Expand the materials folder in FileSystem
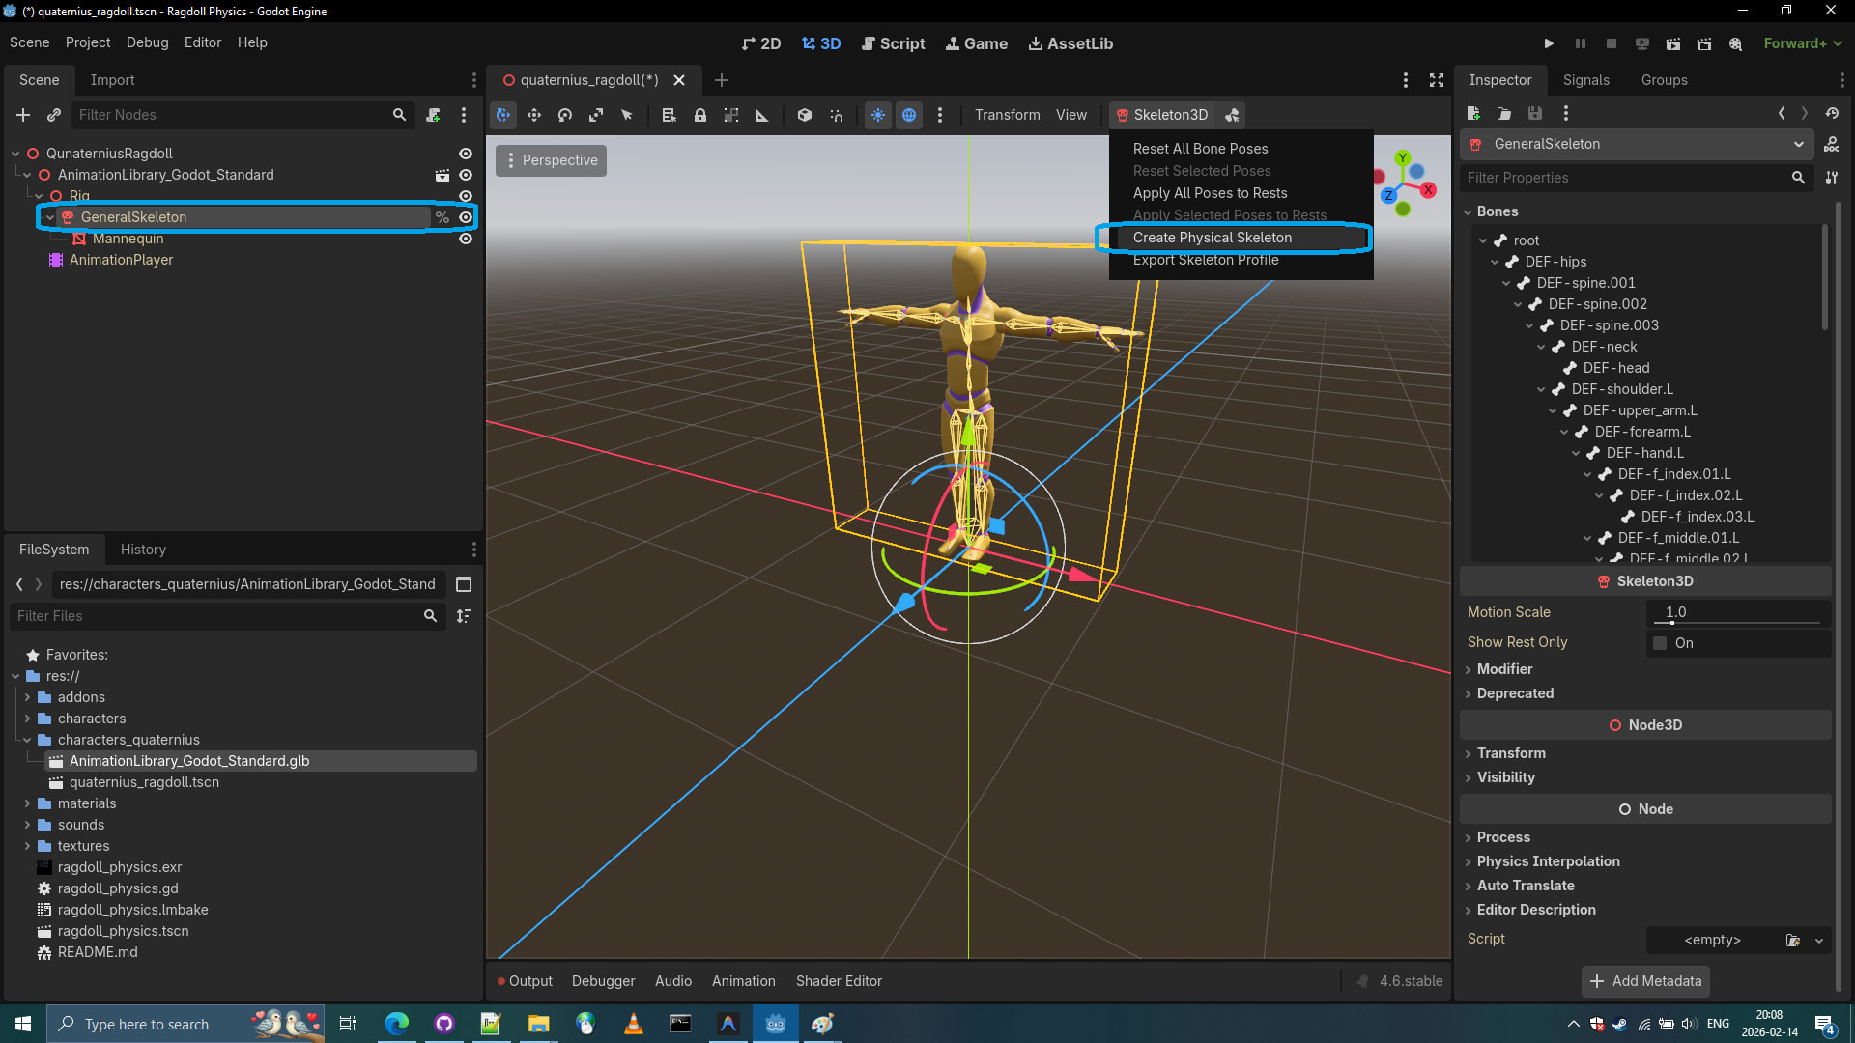Screen dimensions: 1855x1043 coord(27,803)
